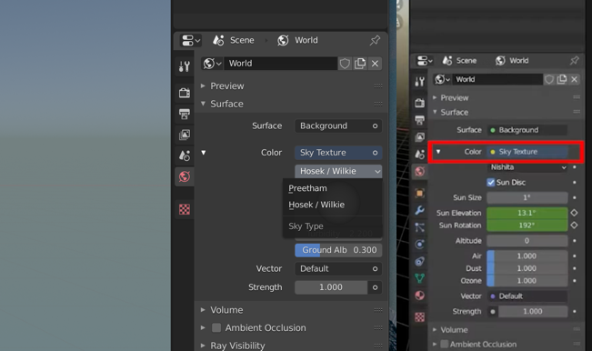The height and width of the screenshot is (351, 592).
Task: Open the Render properties tab in left panel
Action: (x=185, y=93)
